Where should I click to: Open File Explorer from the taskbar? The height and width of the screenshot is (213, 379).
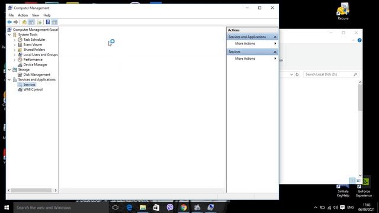[x=143, y=208]
